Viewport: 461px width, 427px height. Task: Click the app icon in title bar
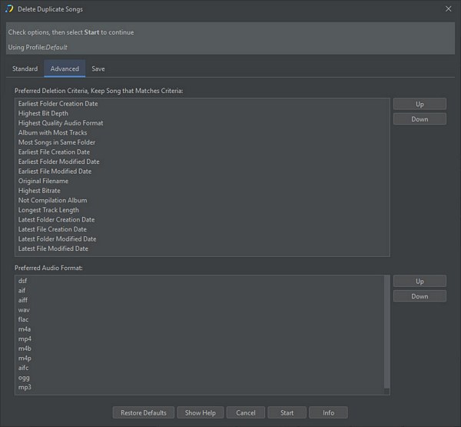click(x=9, y=9)
